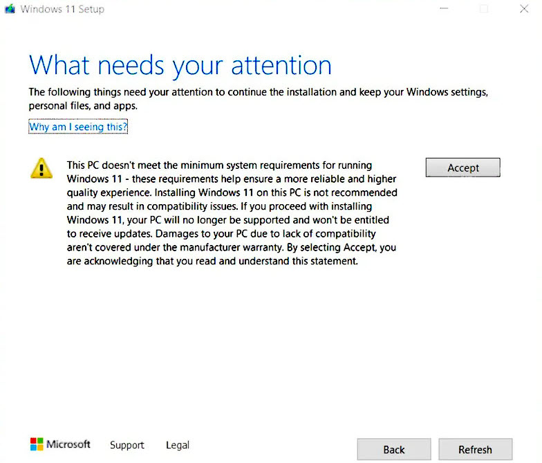Refresh the compatibility check
The height and width of the screenshot is (463, 542).
476,449
